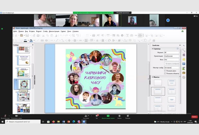Collapse the Макеты section
The height and width of the screenshot is (135, 199).
click(x=152, y=77)
